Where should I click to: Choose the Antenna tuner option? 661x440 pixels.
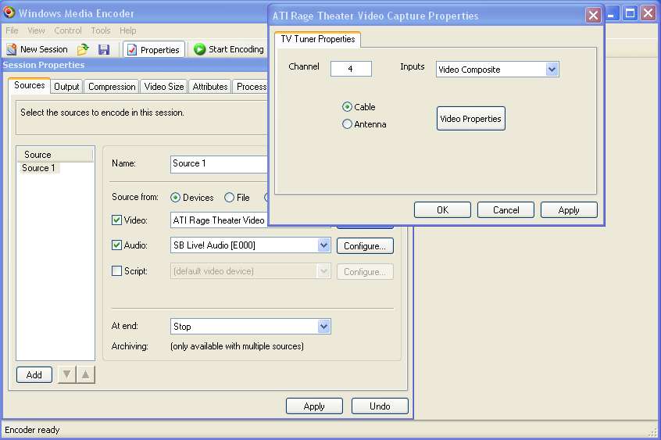[x=347, y=124]
